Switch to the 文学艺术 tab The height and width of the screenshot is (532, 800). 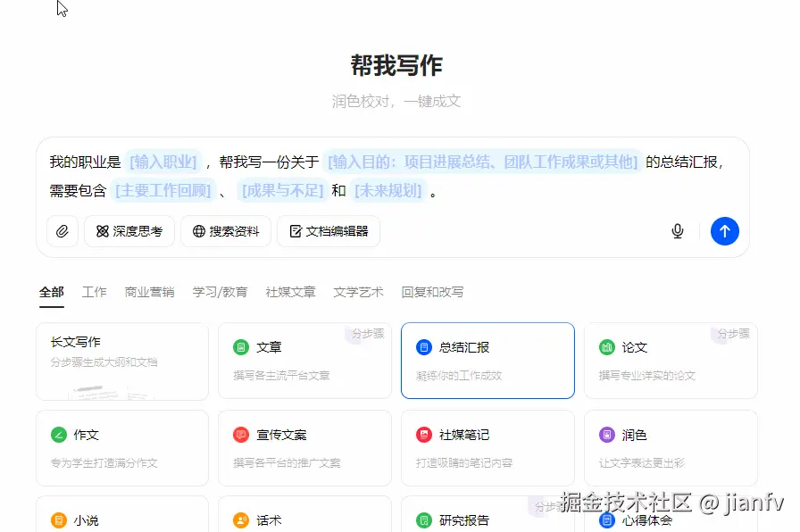pos(358,292)
